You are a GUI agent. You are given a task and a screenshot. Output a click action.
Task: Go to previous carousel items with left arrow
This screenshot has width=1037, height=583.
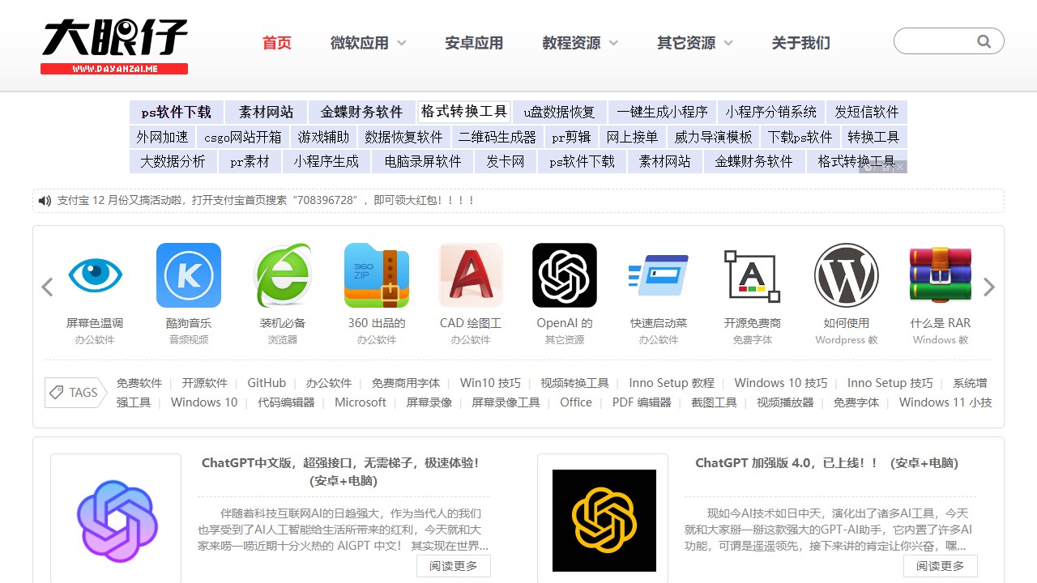point(47,287)
